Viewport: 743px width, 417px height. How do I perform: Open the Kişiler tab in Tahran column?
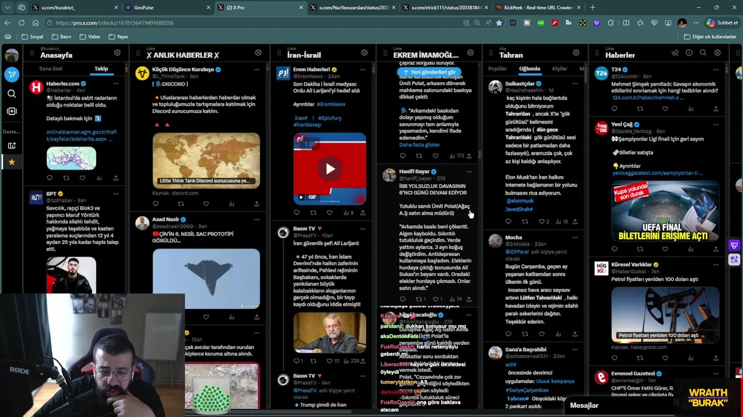tap(560, 68)
